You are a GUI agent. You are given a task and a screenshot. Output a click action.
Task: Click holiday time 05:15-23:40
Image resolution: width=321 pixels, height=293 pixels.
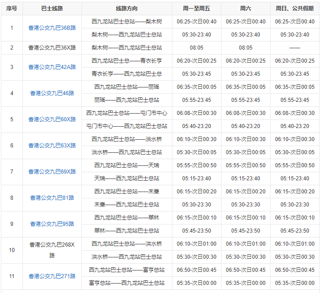click(x=294, y=179)
